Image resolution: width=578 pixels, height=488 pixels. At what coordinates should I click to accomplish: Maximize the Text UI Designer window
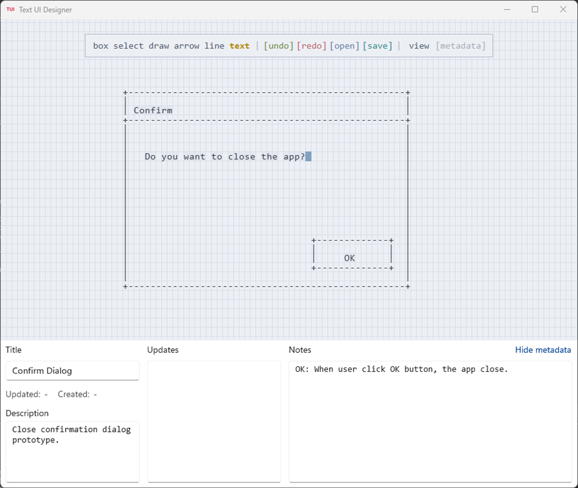[535, 10]
